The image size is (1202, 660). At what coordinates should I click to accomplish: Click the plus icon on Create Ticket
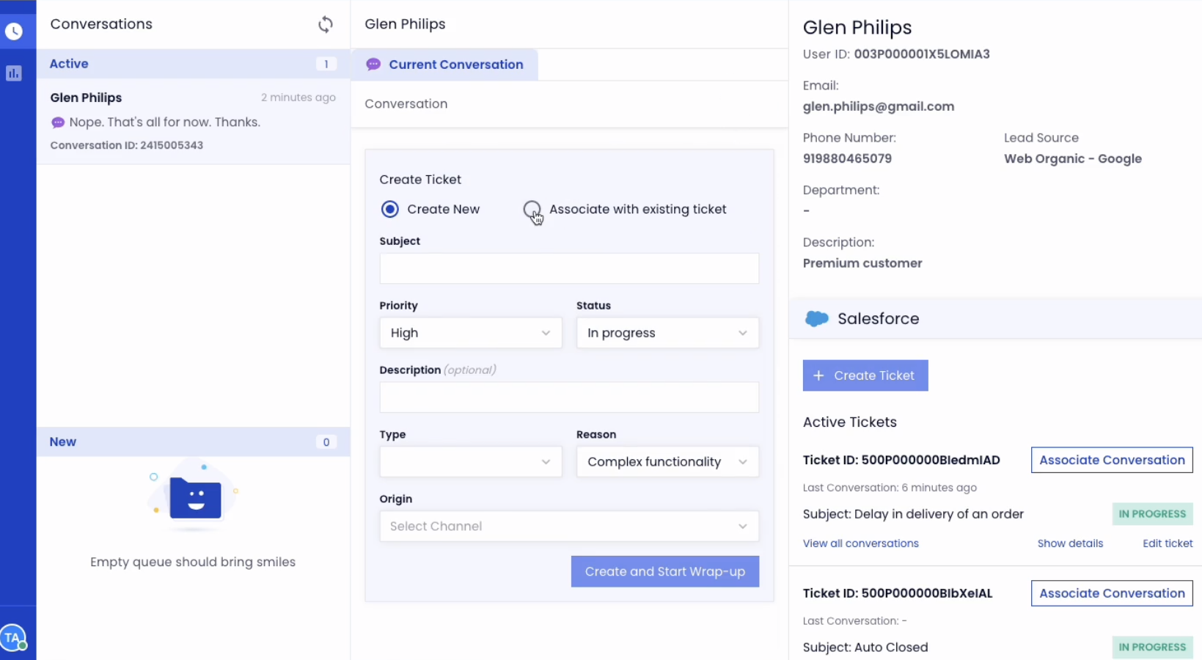click(x=818, y=375)
